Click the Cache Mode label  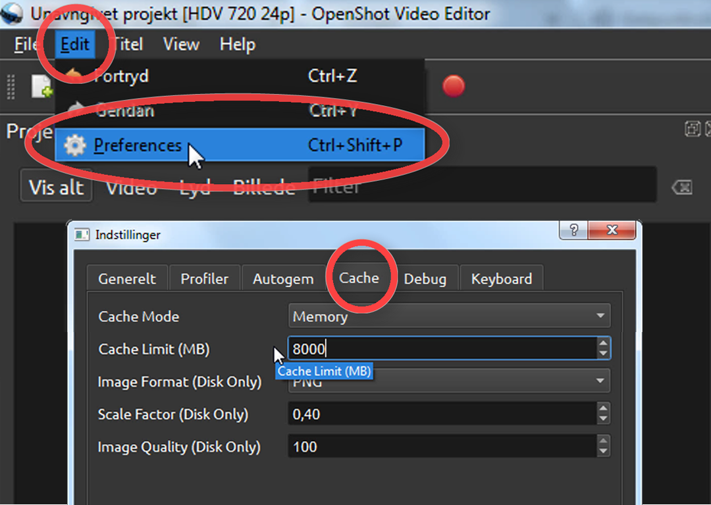click(x=139, y=316)
